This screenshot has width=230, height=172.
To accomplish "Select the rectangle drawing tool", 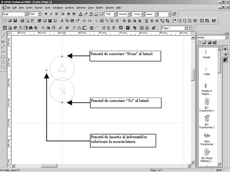I will [3, 57].
